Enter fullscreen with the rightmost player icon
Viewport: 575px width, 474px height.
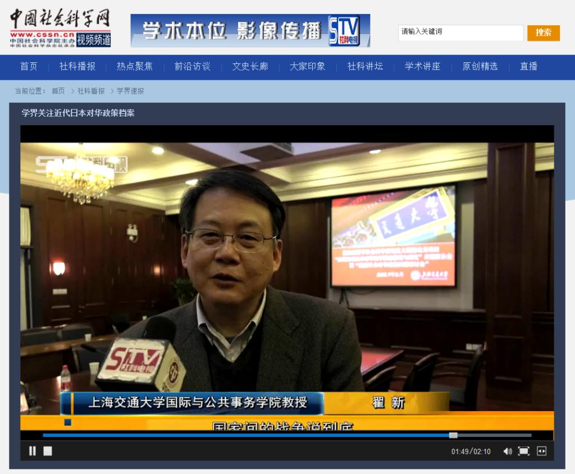tap(542, 451)
